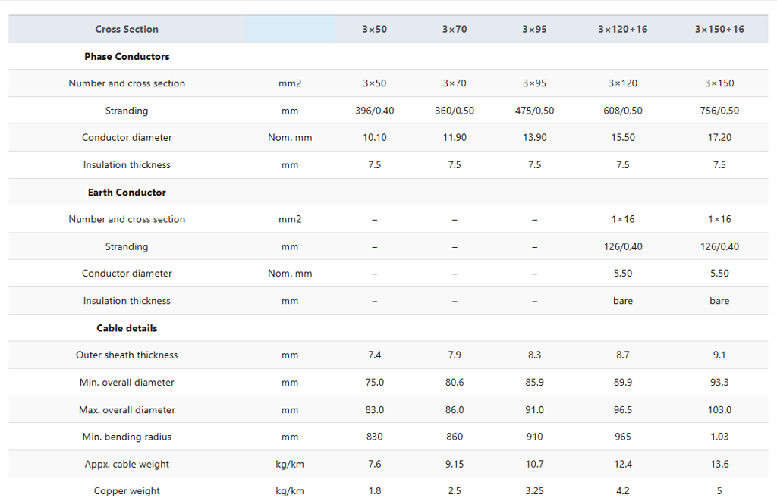The height and width of the screenshot is (504, 777).
Task: Click bending radius value 965
Action: 623,437
